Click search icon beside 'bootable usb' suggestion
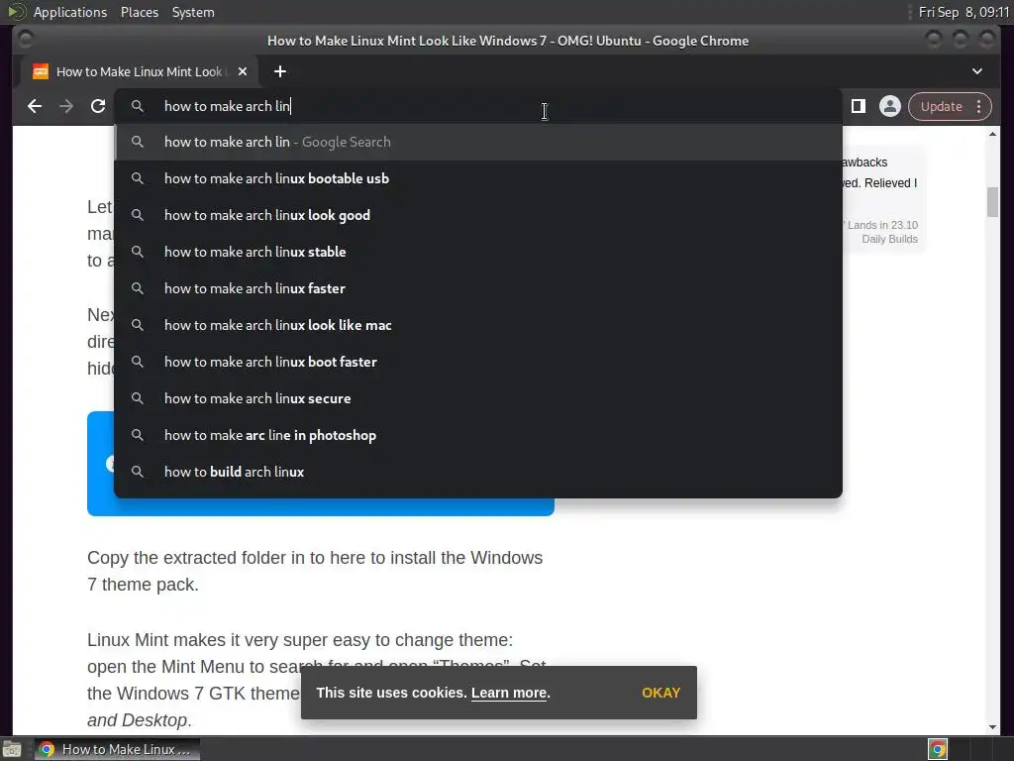The width and height of the screenshot is (1014, 761). [137, 178]
